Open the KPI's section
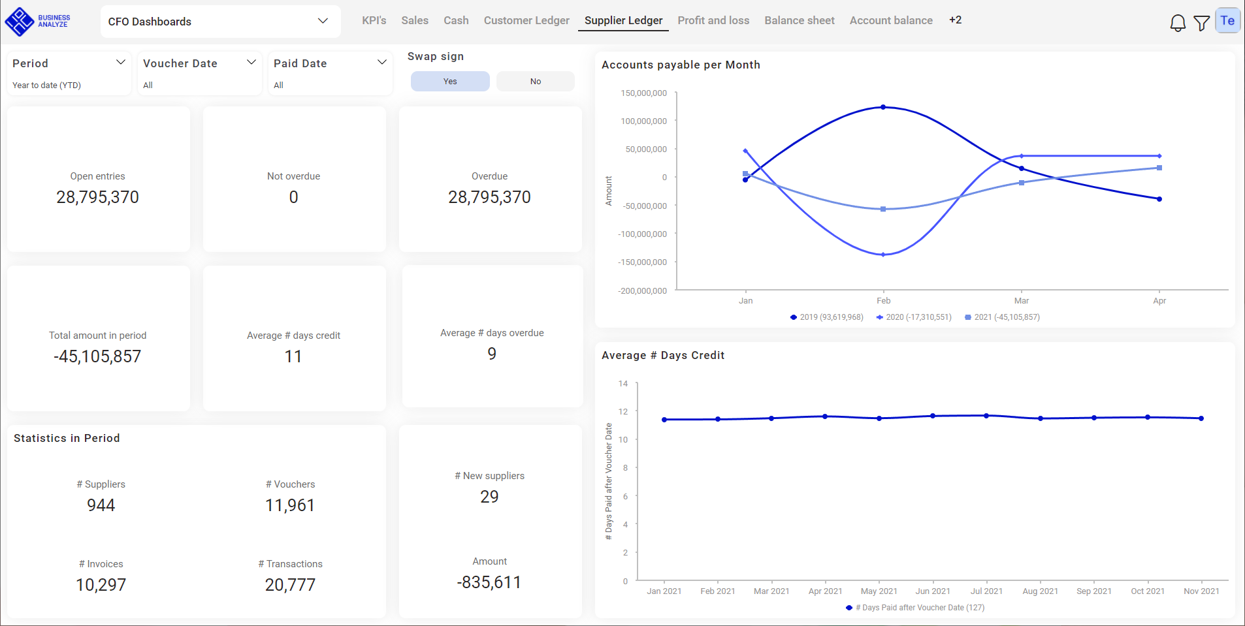Screen dimensions: 1245x626 coord(374,20)
